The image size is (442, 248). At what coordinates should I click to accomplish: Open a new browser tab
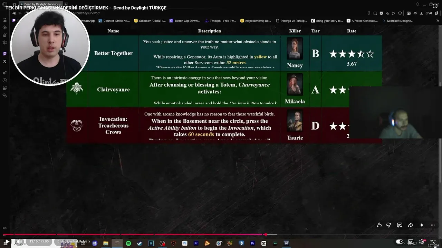[66, 4]
